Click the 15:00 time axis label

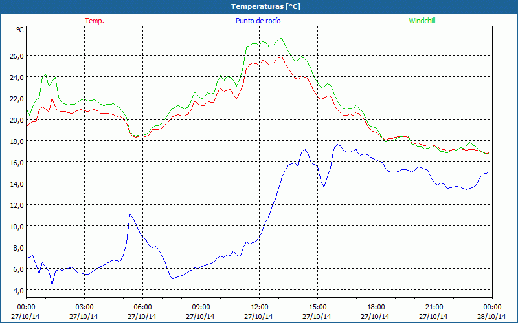[x=317, y=307]
